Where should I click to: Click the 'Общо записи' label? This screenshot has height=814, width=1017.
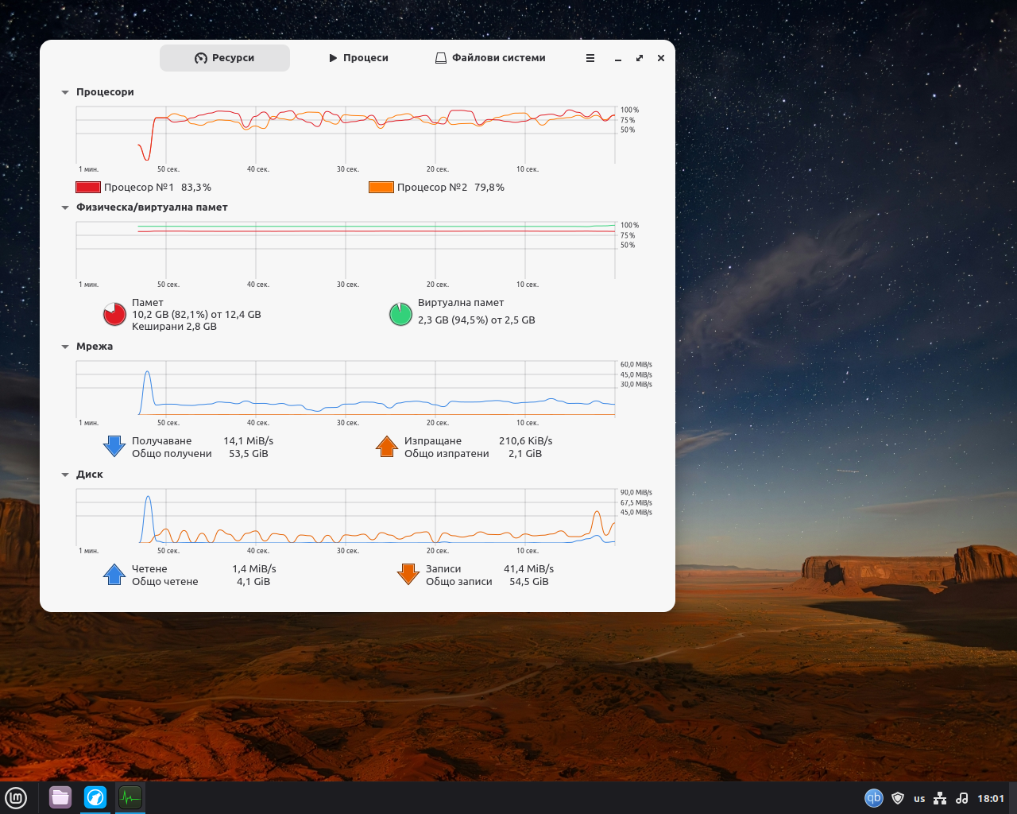click(x=459, y=582)
